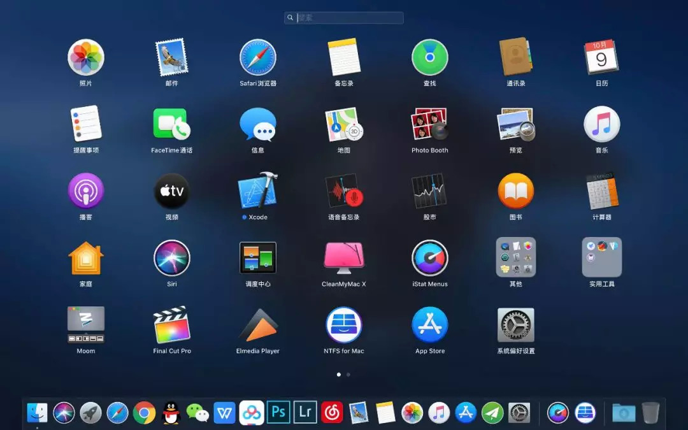The height and width of the screenshot is (430, 688).
Task: Open FaceTime通话 app
Action: [x=171, y=124]
